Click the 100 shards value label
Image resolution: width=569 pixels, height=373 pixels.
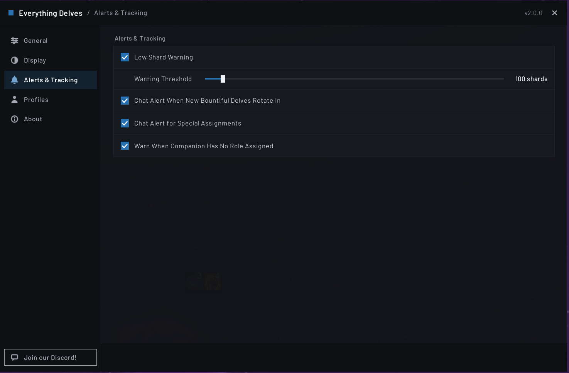point(531,79)
